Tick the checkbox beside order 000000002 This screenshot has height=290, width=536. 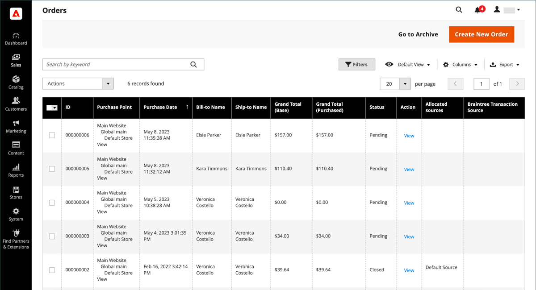tap(52, 270)
